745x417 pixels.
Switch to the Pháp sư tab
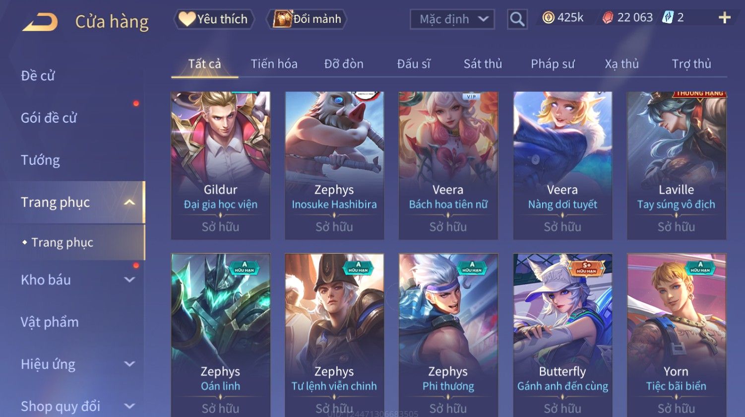click(x=553, y=64)
